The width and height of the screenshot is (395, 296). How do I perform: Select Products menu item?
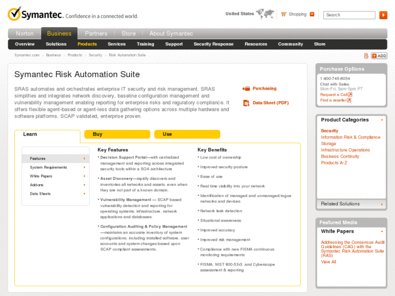pyautogui.click(x=87, y=44)
